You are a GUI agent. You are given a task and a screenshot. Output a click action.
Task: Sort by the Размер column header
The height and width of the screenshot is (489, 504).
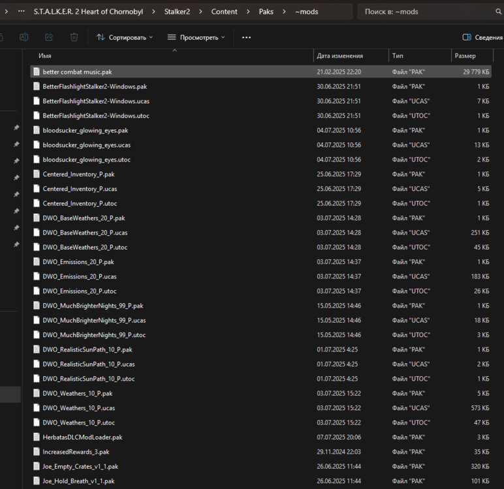tap(465, 56)
